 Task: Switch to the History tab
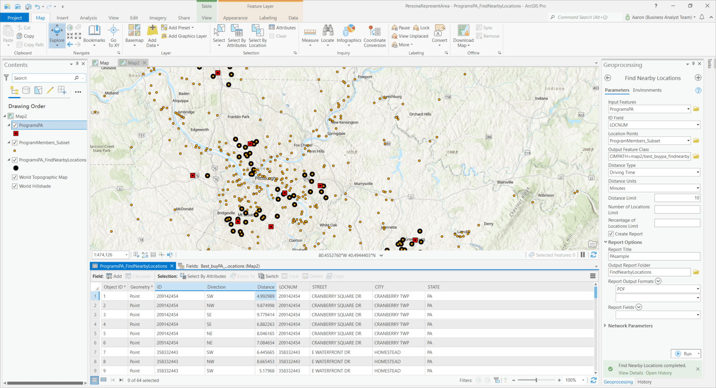point(644,382)
